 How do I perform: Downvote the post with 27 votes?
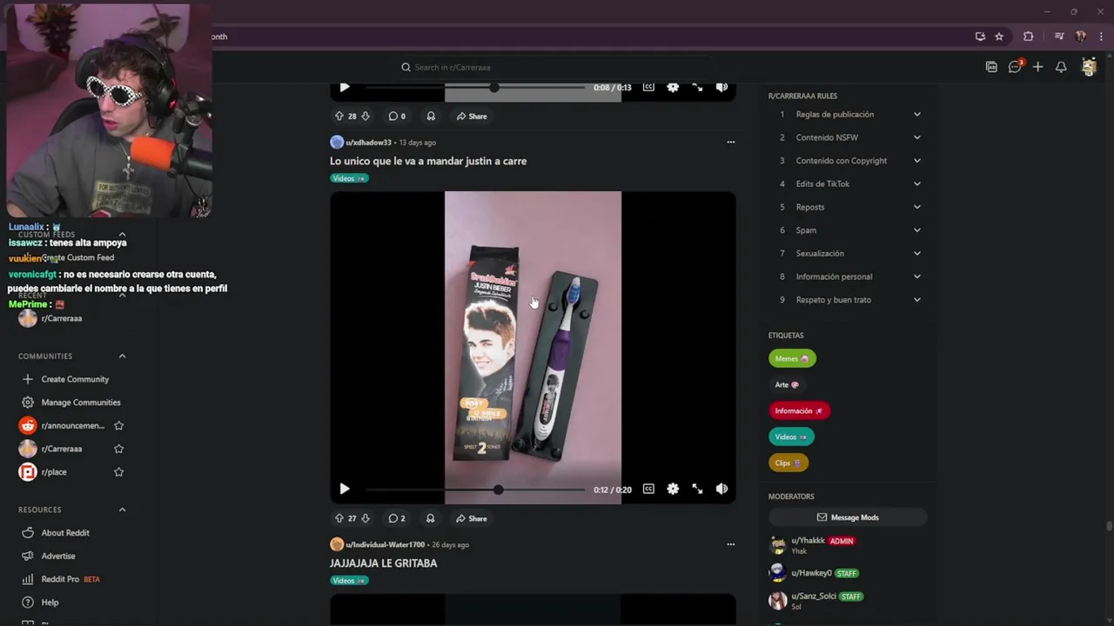pos(366,518)
